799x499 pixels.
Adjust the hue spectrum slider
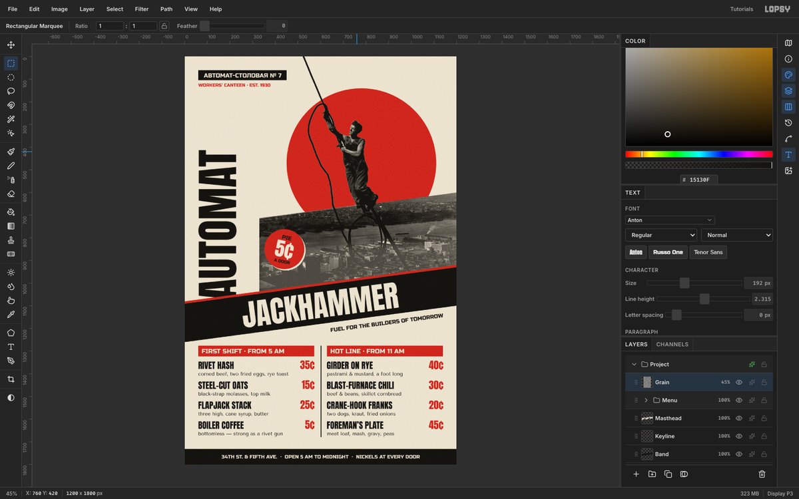pyautogui.click(x=698, y=154)
